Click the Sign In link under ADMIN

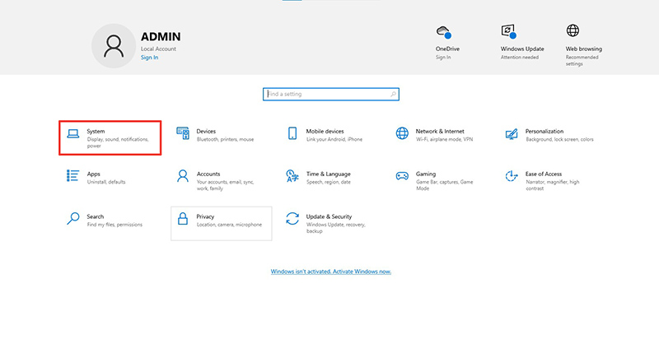tap(150, 58)
